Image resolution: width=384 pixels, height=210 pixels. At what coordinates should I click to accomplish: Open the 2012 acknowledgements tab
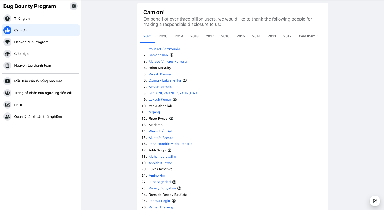point(287,36)
